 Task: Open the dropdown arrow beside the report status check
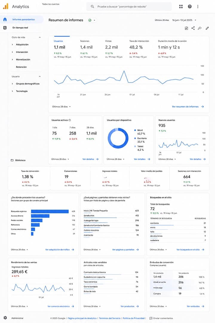point(94,20)
